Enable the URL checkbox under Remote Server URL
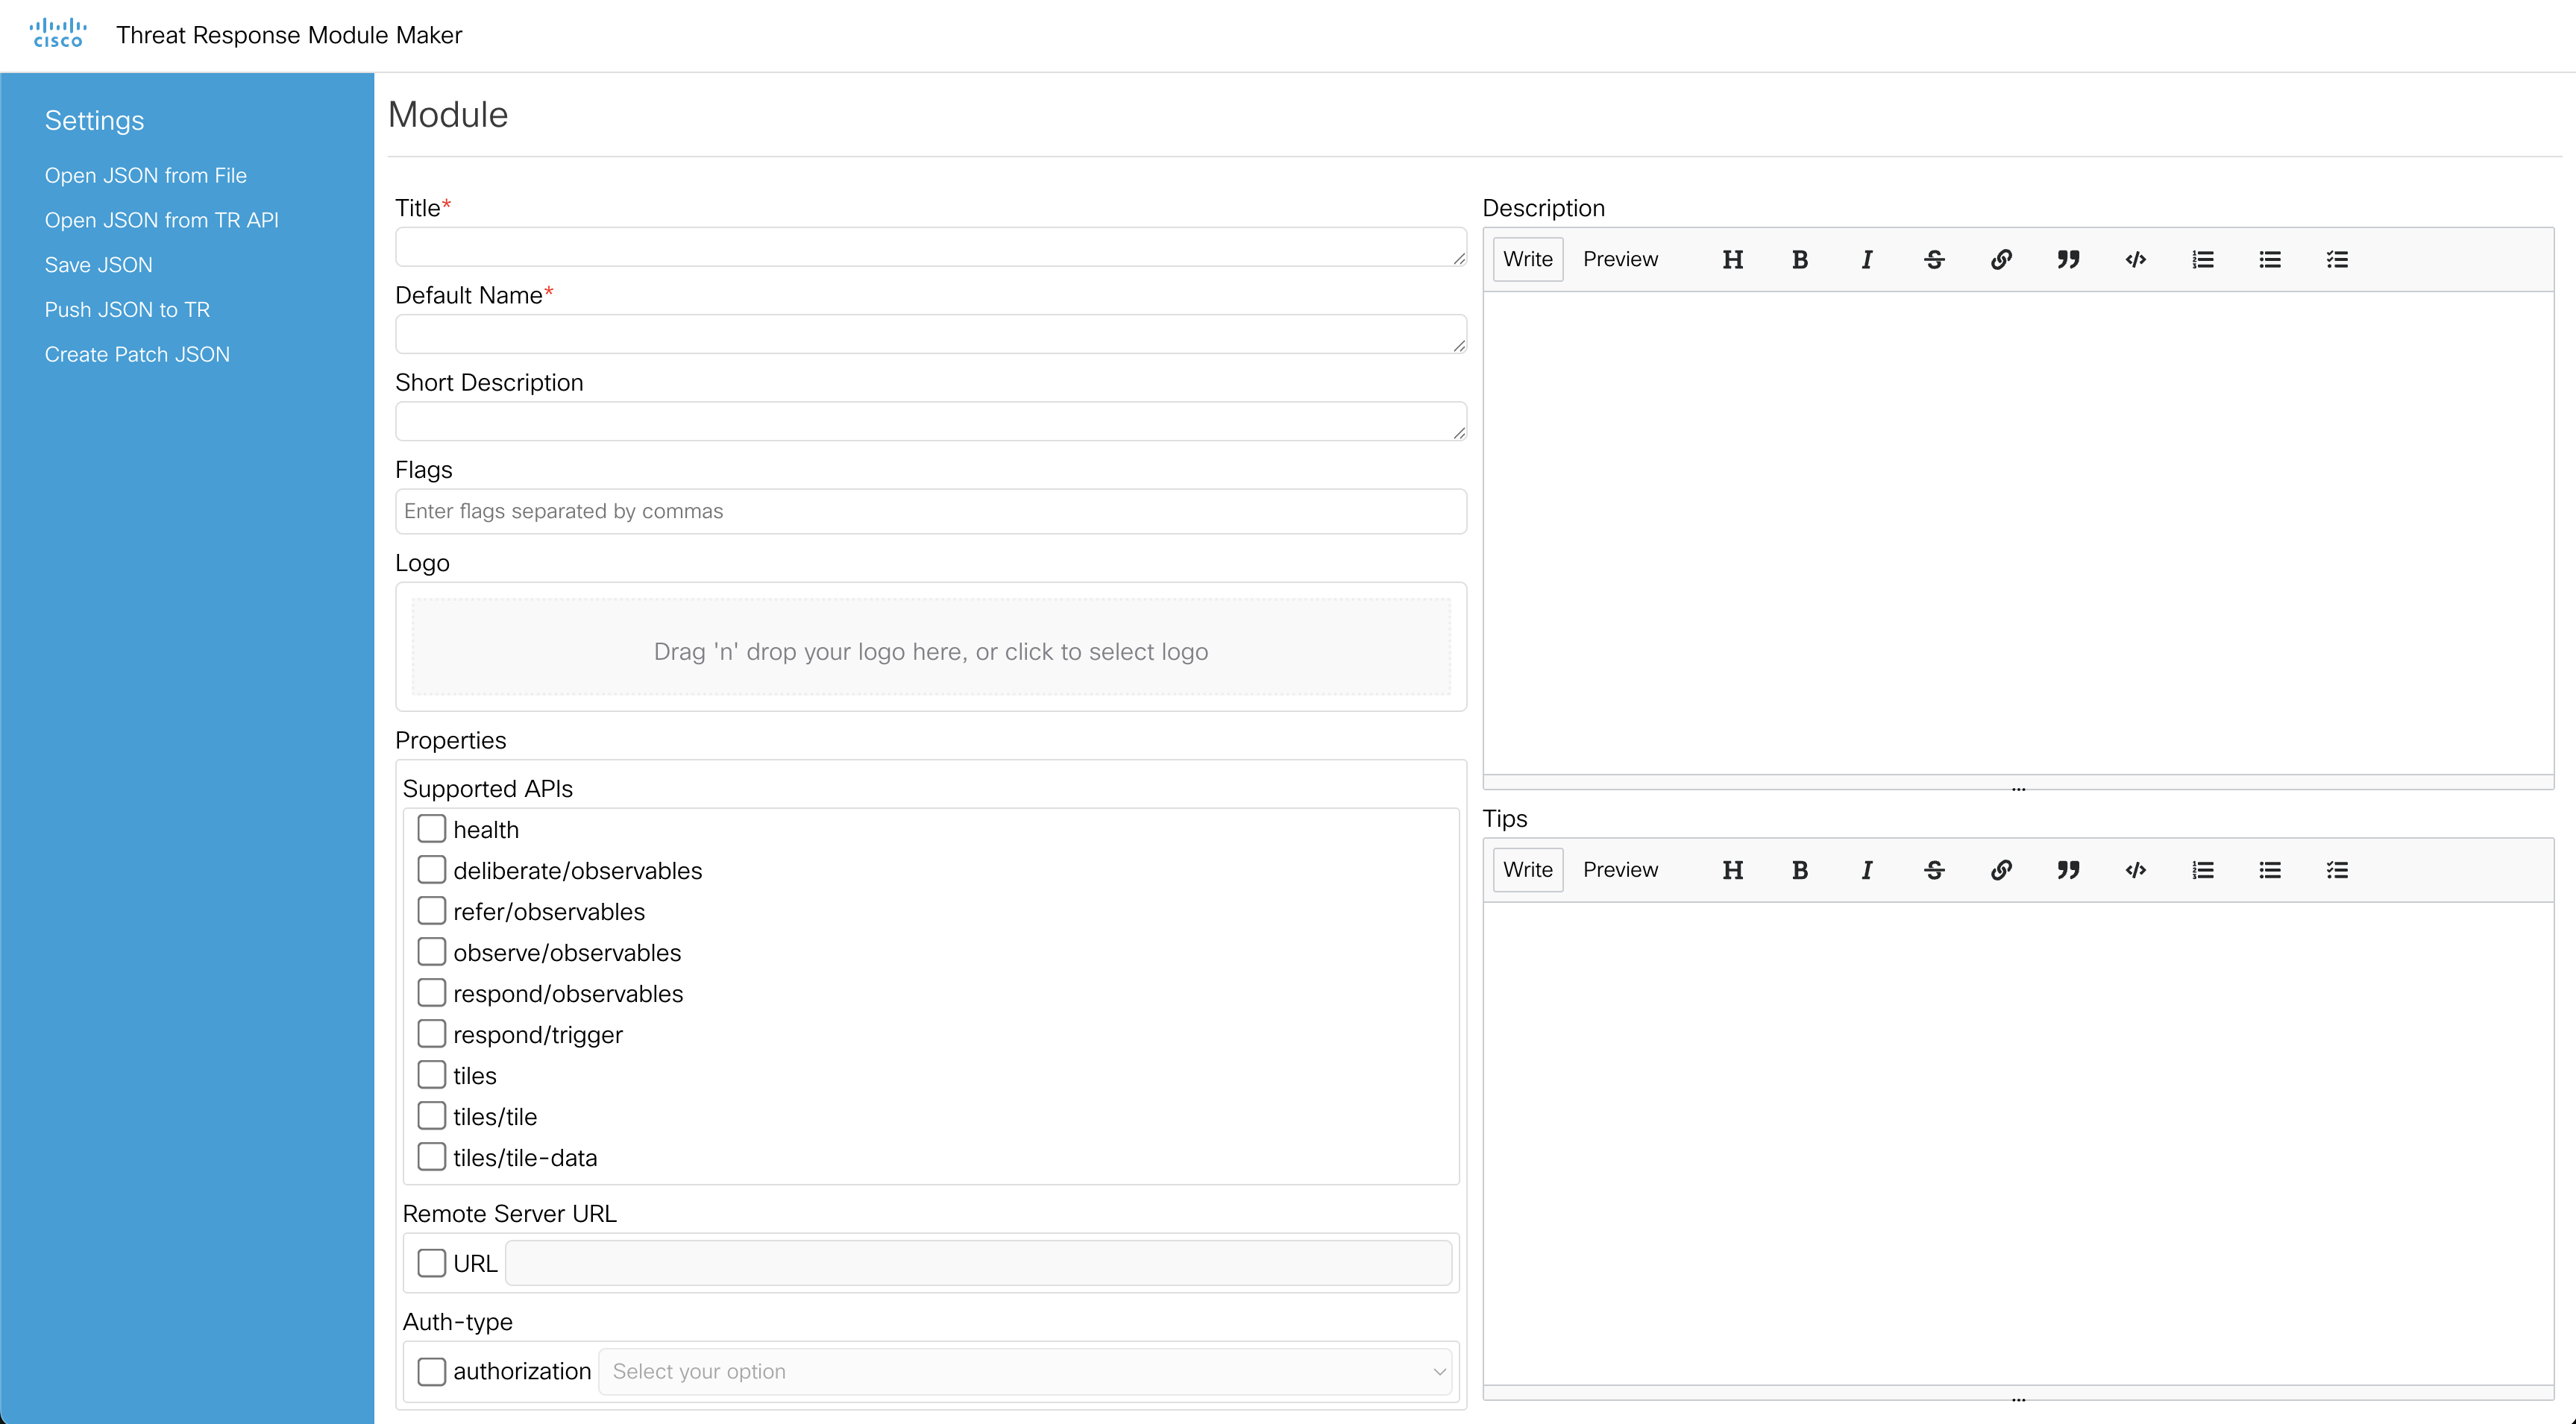 point(431,1262)
